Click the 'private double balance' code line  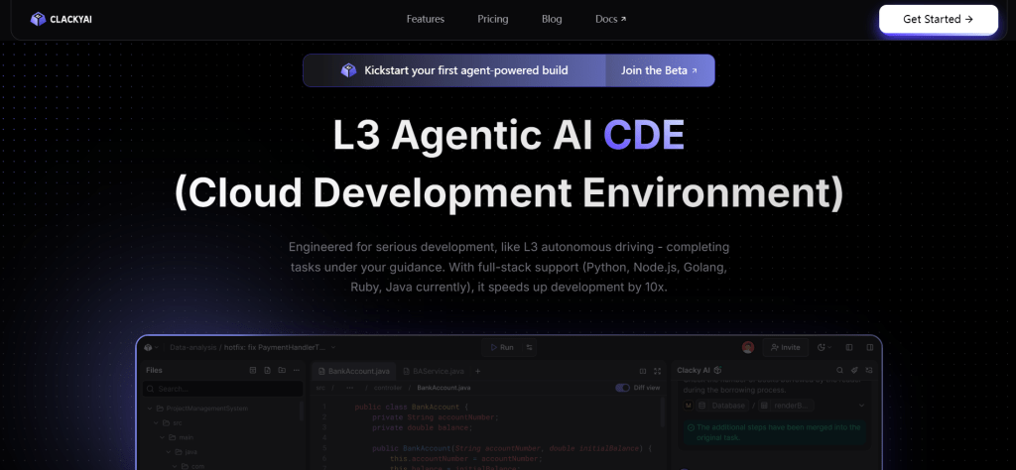(x=423, y=427)
